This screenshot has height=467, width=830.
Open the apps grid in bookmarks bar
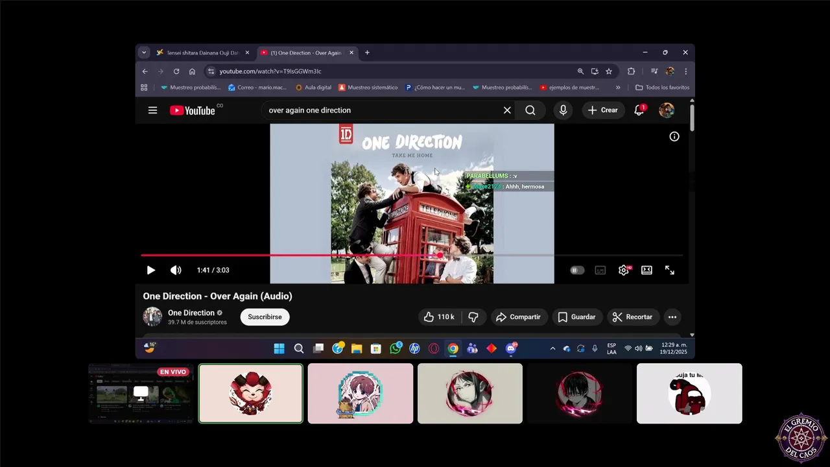(x=144, y=88)
